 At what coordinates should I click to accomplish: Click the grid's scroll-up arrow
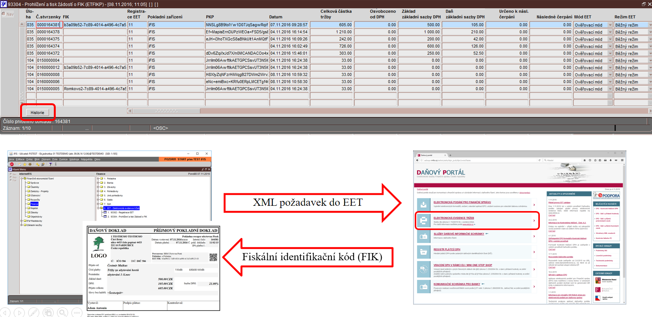(22, 24)
